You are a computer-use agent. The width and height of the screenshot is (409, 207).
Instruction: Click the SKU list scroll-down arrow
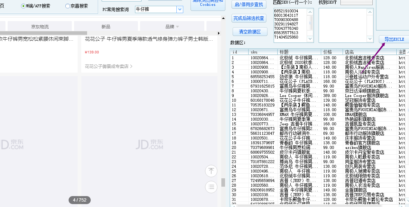pos(310,38)
